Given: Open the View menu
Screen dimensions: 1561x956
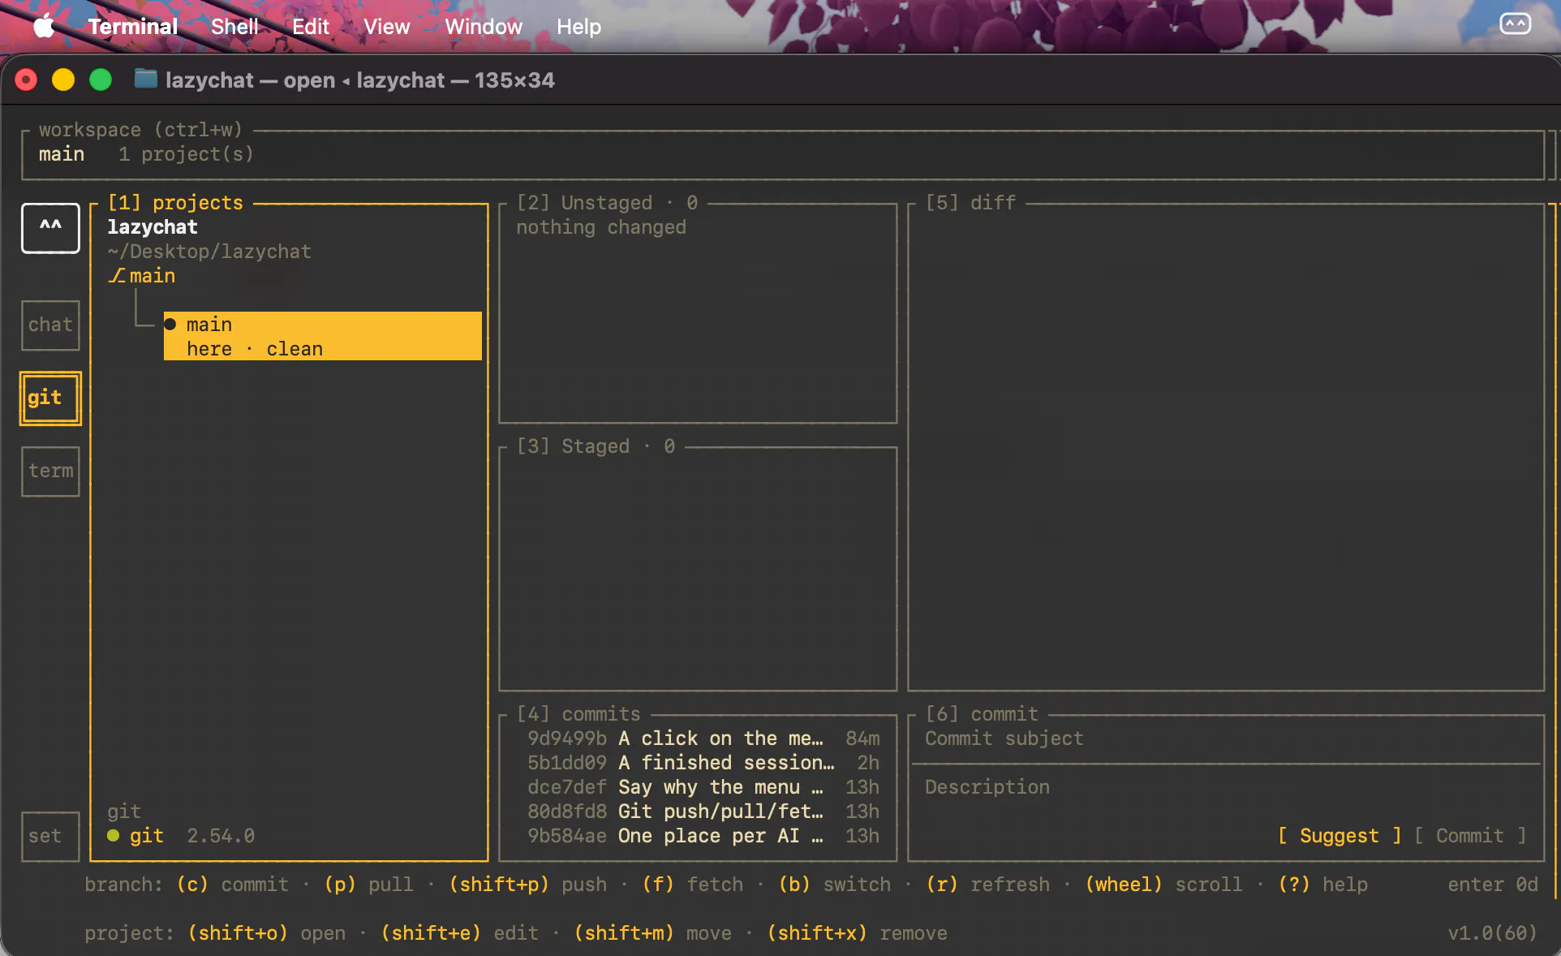Looking at the screenshot, I should tap(386, 27).
